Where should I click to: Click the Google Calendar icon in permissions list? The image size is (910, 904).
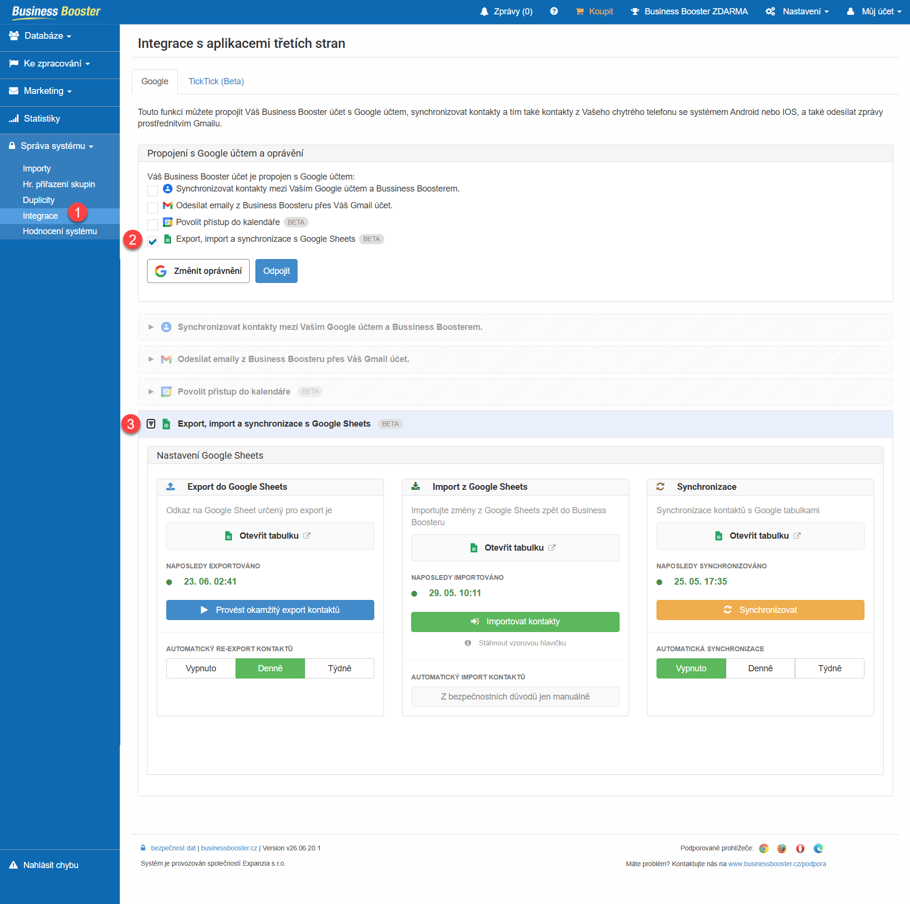[167, 222]
